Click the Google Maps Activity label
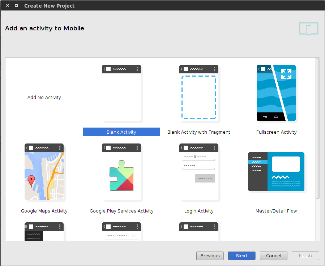Viewport: 325px width, 266px height. coord(44,211)
